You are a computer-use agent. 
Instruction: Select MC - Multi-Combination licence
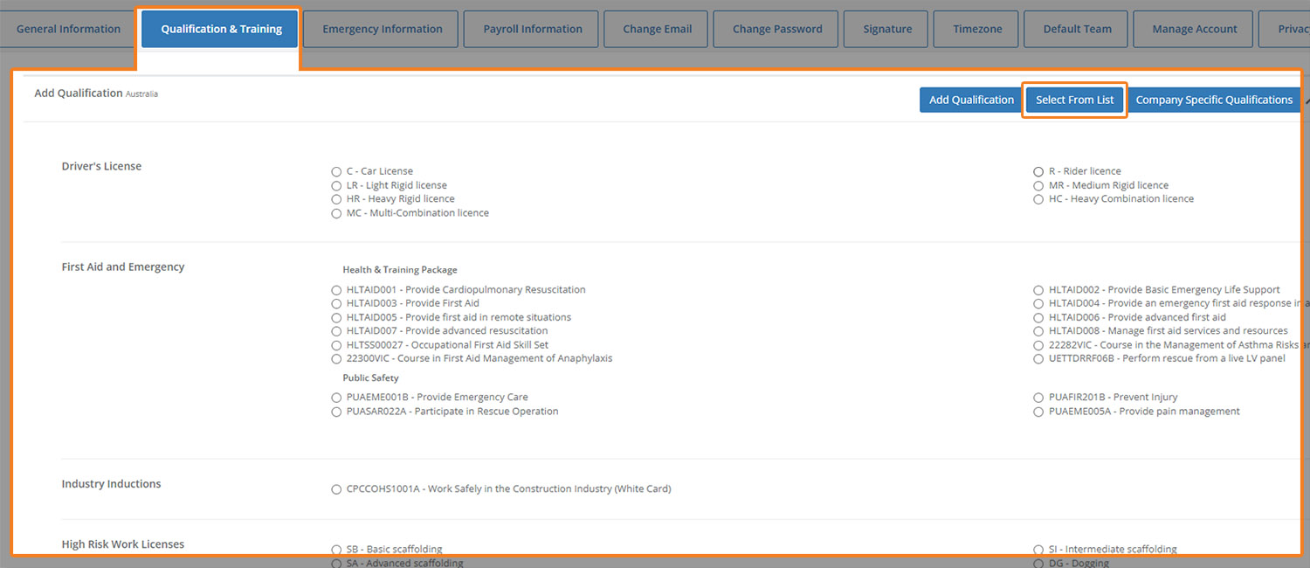point(337,213)
